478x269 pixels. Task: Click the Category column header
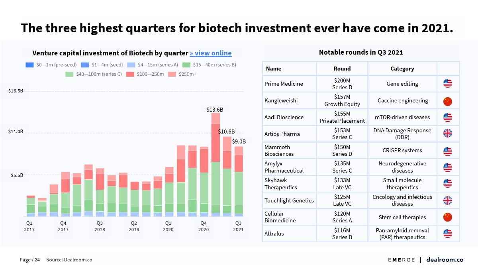(402, 69)
